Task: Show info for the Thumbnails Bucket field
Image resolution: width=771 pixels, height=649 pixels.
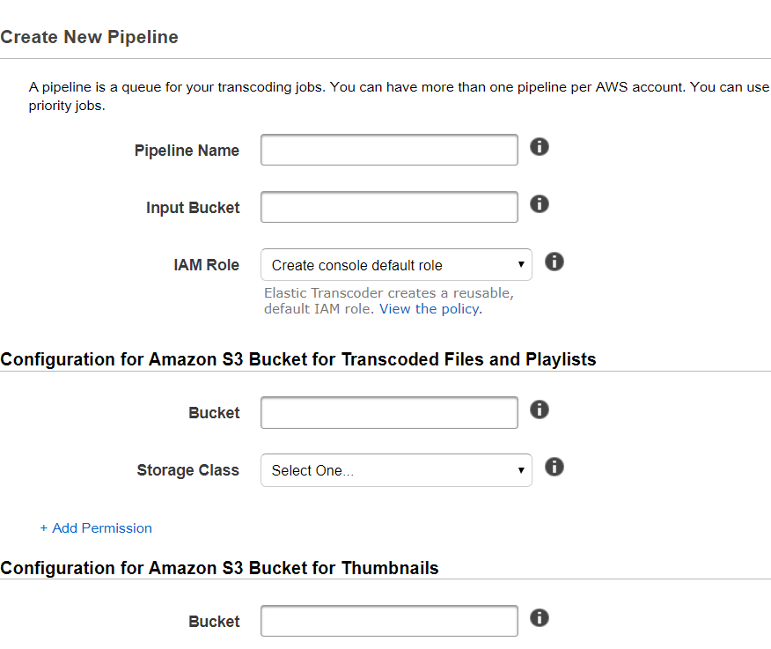Action: pyautogui.click(x=540, y=617)
